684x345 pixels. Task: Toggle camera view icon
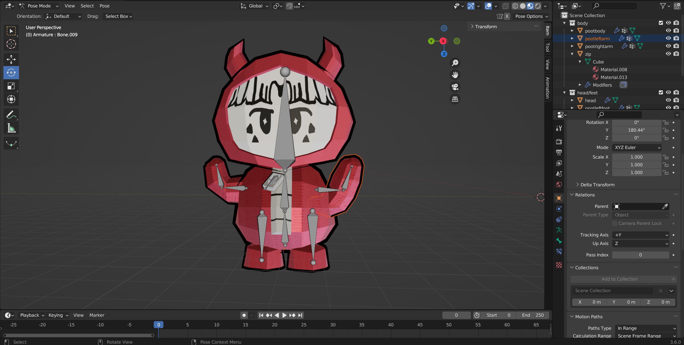pyautogui.click(x=455, y=87)
